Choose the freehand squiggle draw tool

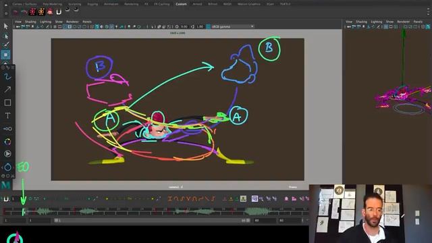pos(7,76)
